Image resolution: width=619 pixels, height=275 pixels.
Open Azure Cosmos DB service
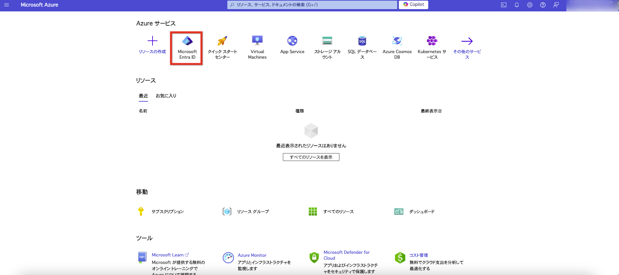[x=397, y=48]
